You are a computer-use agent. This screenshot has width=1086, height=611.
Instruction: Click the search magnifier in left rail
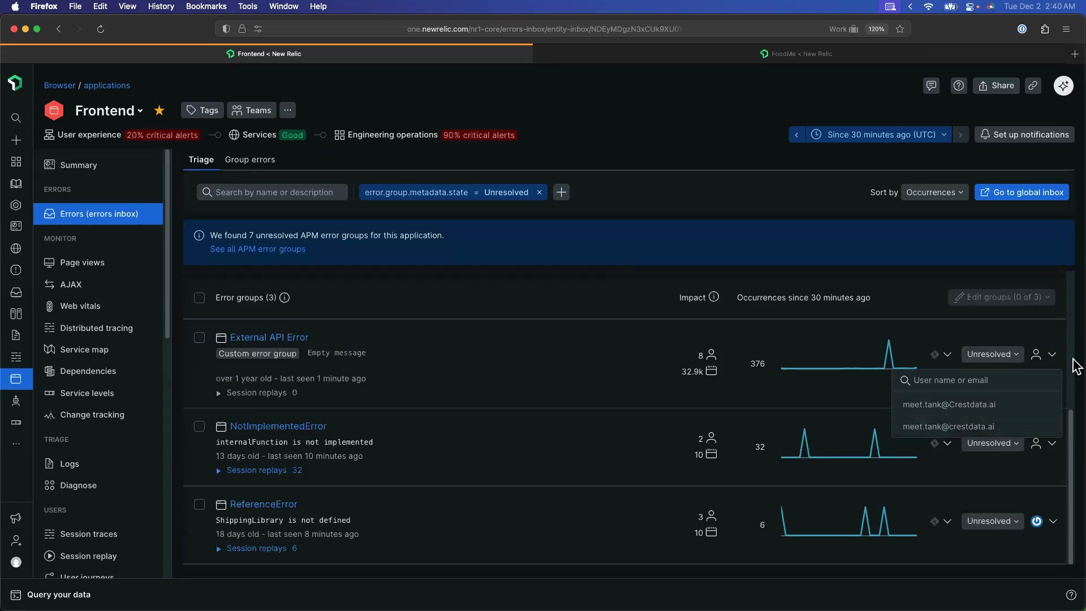point(16,118)
